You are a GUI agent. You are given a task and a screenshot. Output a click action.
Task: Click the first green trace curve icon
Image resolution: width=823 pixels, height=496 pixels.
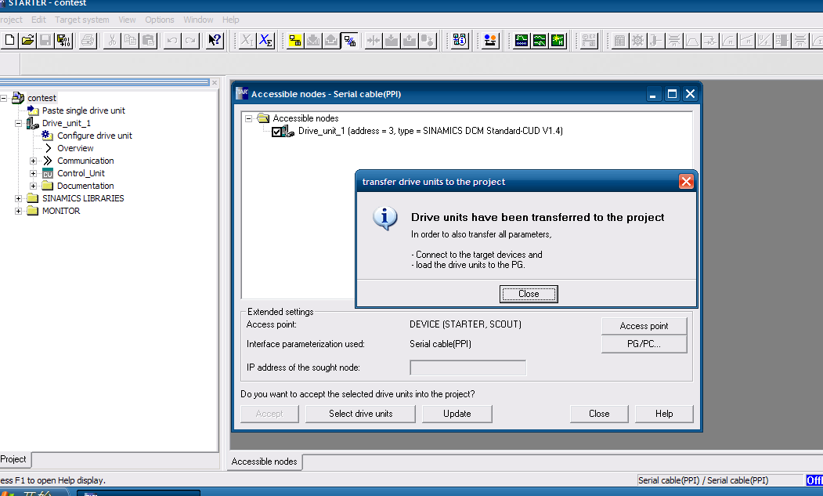pos(522,41)
